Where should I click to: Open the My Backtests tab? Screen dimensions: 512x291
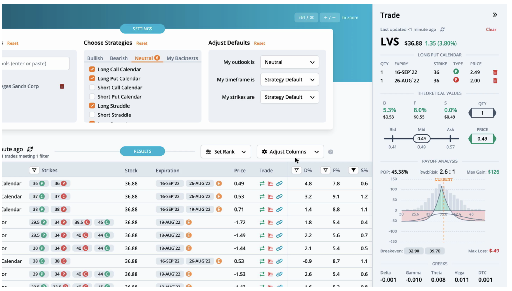pos(182,58)
